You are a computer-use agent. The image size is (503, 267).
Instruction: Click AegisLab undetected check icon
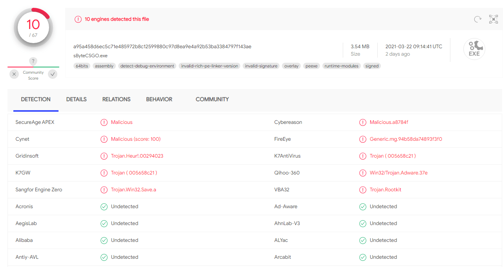click(104, 223)
